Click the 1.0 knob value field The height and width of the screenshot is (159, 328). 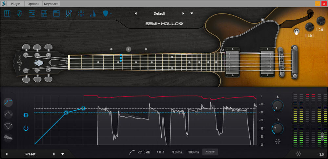(309, 36)
